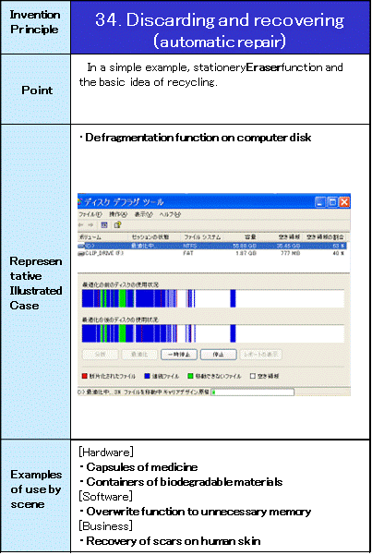372x555 pixels.
Task: Click the 40 % free space cell
Action: [x=339, y=253]
